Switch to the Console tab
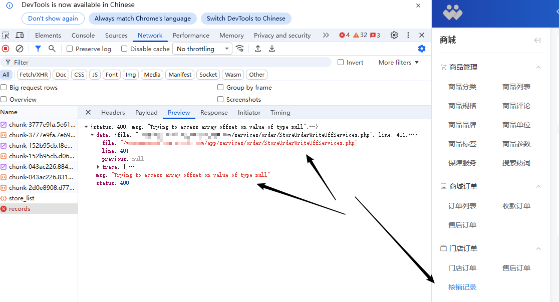The image size is (559, 302). (x=83, y=36)
